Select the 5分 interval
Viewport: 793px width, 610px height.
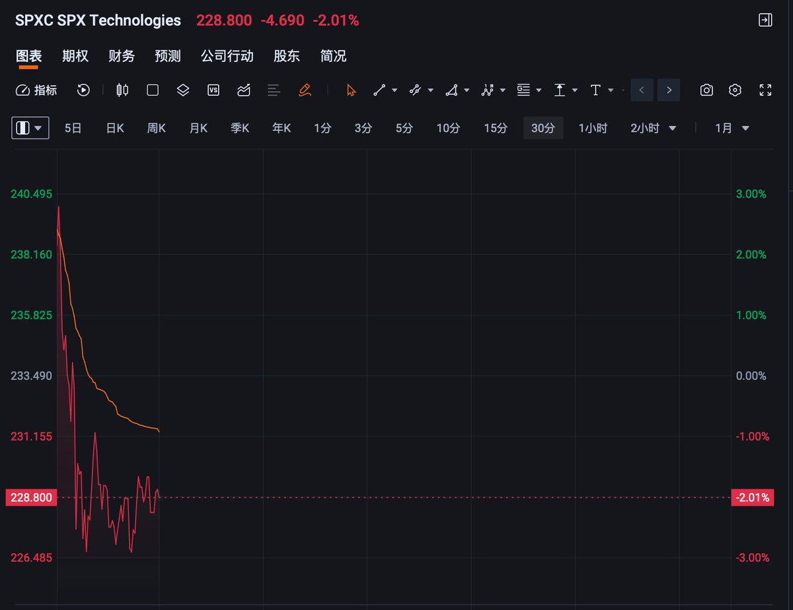[404, 128]
